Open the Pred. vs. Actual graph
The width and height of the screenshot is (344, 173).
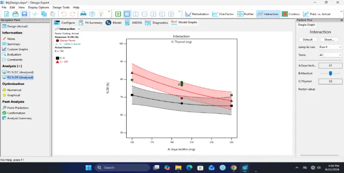click(x=317, y=14)
